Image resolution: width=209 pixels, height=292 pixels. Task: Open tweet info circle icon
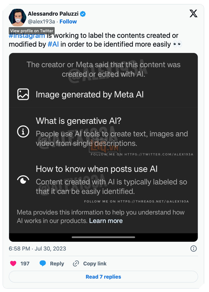click(194, 249)
